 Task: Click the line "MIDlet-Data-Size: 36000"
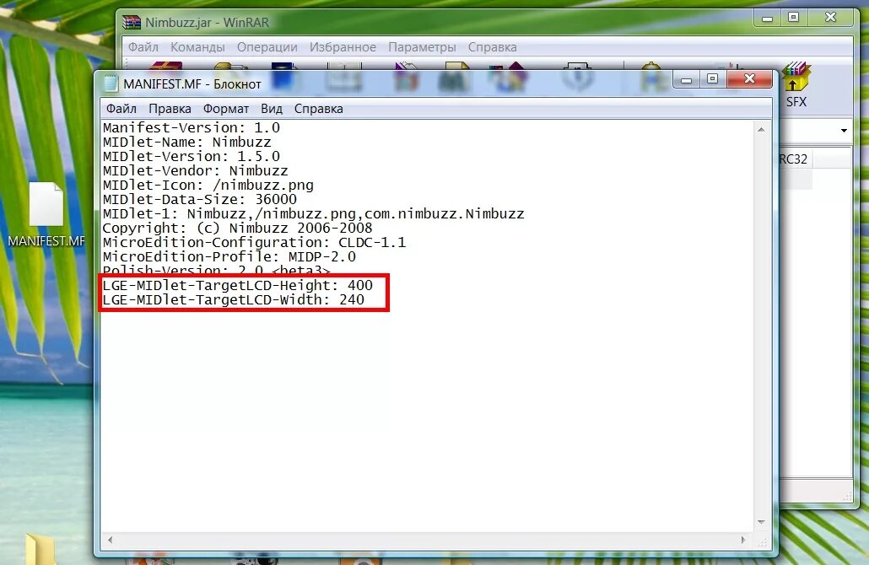(199, 199)
